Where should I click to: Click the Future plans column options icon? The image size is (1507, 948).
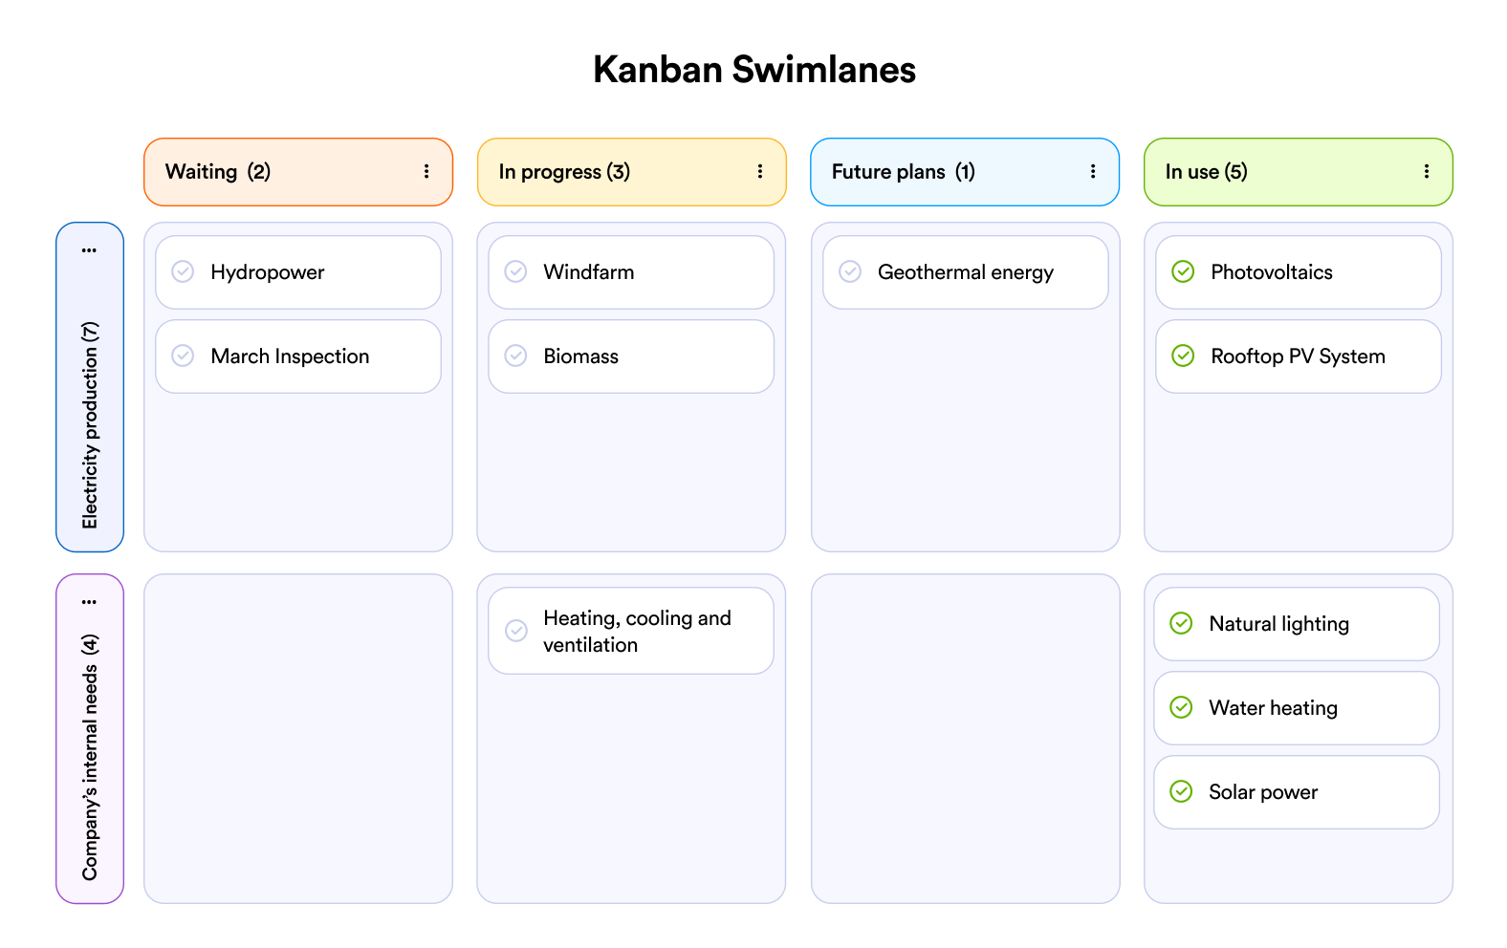[x=1093, y=171]
